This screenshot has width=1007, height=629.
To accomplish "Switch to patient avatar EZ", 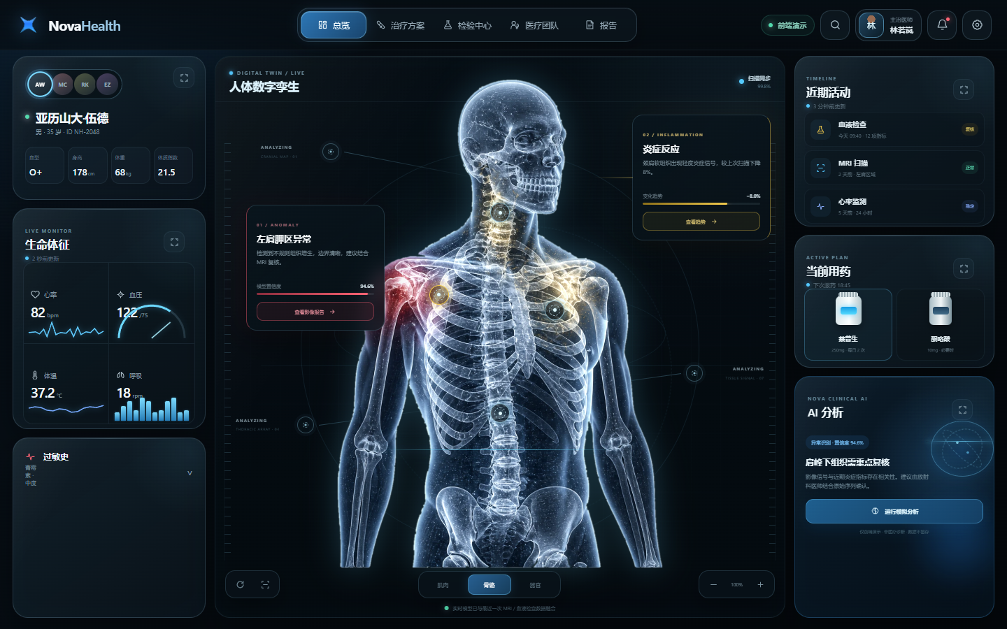I will [x=108, y=85].
